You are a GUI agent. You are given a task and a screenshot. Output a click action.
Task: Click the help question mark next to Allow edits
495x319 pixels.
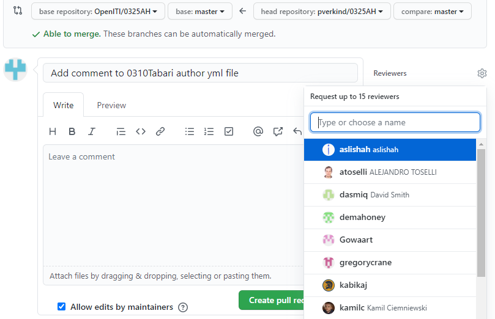click(x=183, y=307)
